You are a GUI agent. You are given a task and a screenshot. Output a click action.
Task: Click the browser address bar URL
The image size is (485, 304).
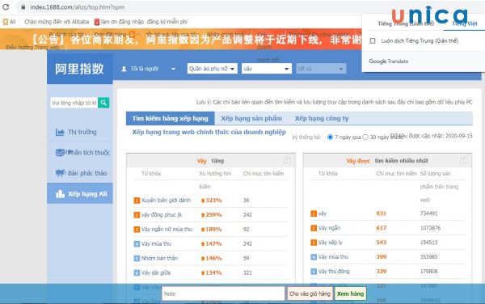tap(78, 6)
